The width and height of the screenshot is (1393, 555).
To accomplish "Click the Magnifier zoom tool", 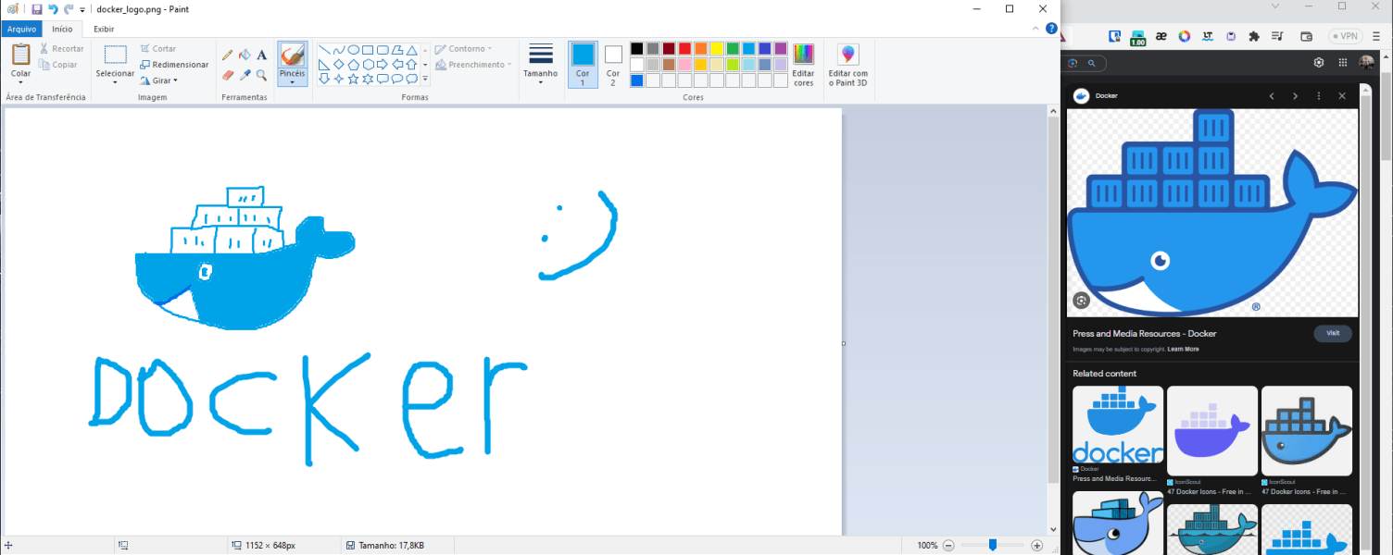I will 262,75.
